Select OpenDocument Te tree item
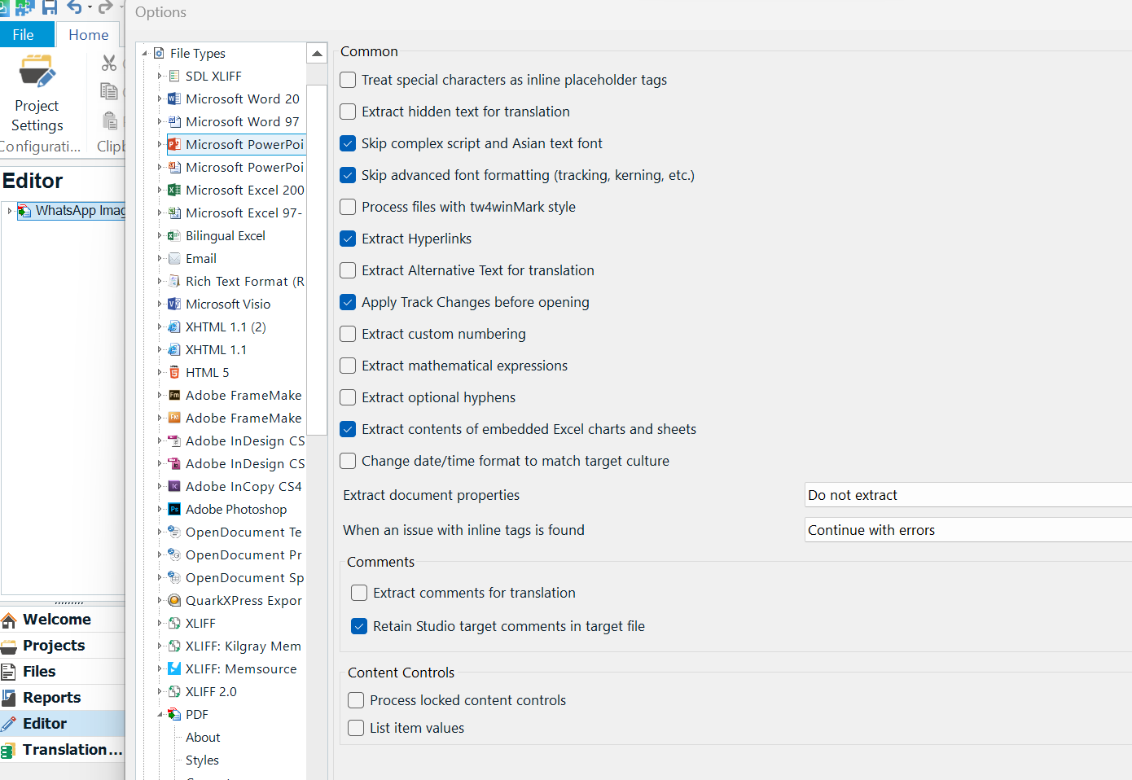1132x780 pixels. point(244,532)
